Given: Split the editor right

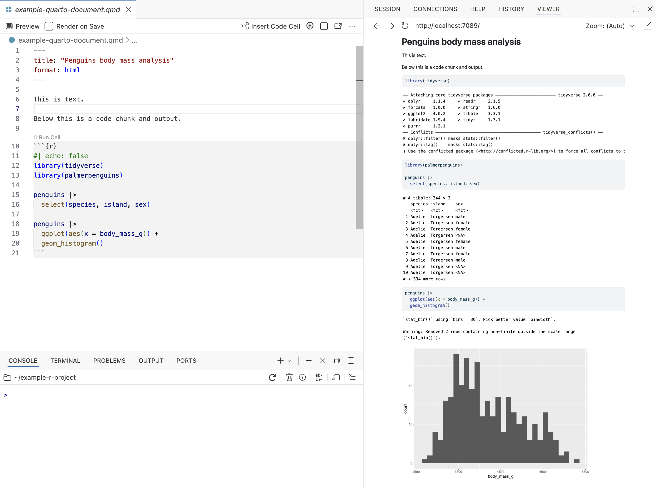Looking at the screenshot, I should point(324,26).
